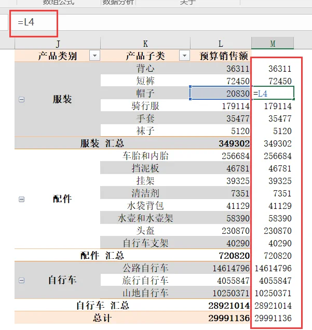Click the 总计 grand total label
Viewport: 312px width, 330px height.
(102, 318)
